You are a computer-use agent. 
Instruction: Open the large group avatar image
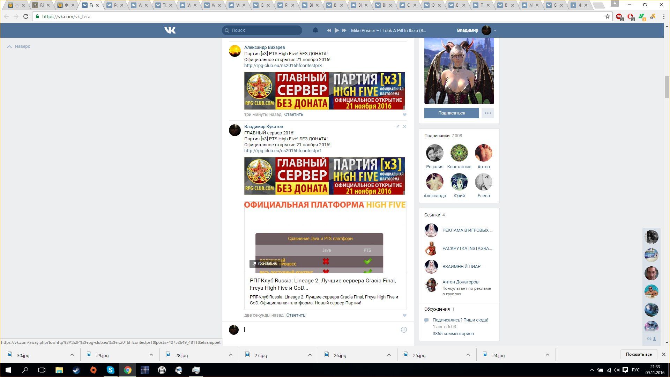(x=459, y=71)
